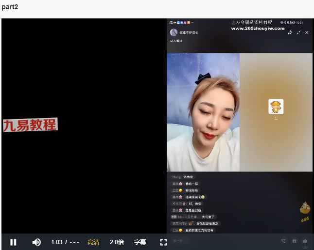This screenshot has width=314, height=250.
Task: Click the part2 heading label
Action: point(10,6)
